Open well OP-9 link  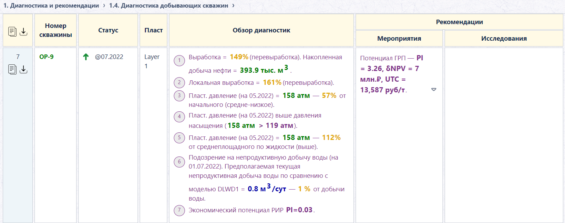click(47, 57)
